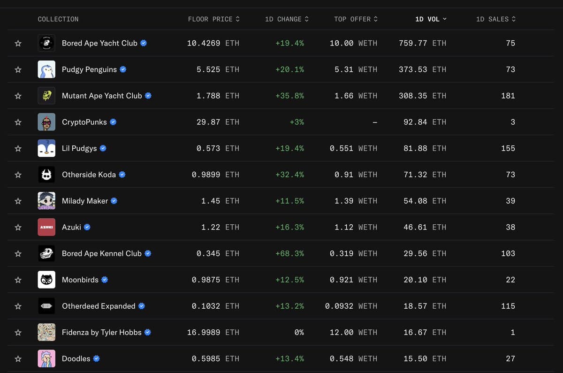The height and width of the screenshot is (373, 563).
Task: Click the Azuki verified badge
Action: (87, 227)
